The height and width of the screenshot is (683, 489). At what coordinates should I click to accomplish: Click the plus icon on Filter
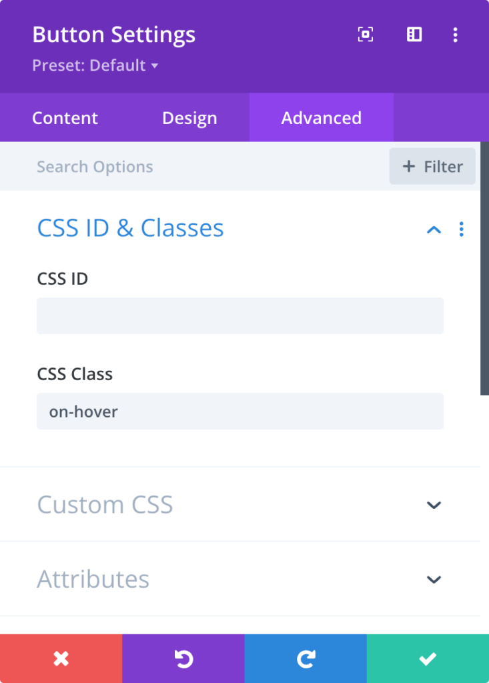click(408, 166)
